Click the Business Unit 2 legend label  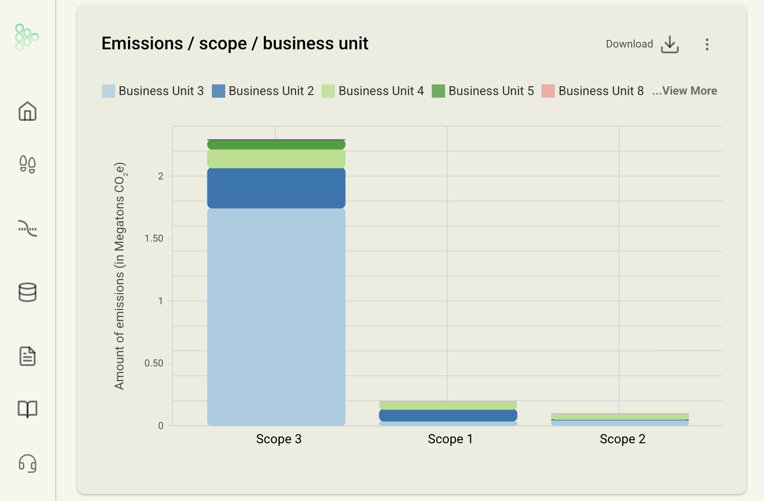pos(271,91)
